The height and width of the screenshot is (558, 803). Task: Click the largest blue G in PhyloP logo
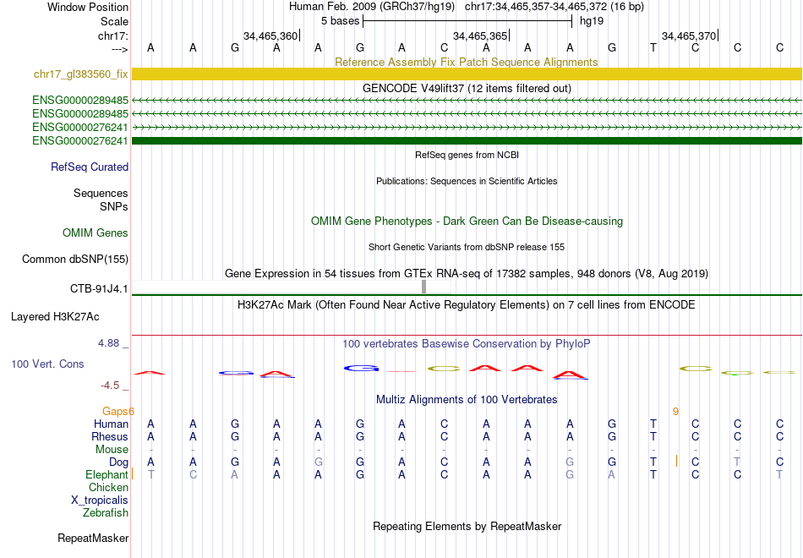[361, 368]
